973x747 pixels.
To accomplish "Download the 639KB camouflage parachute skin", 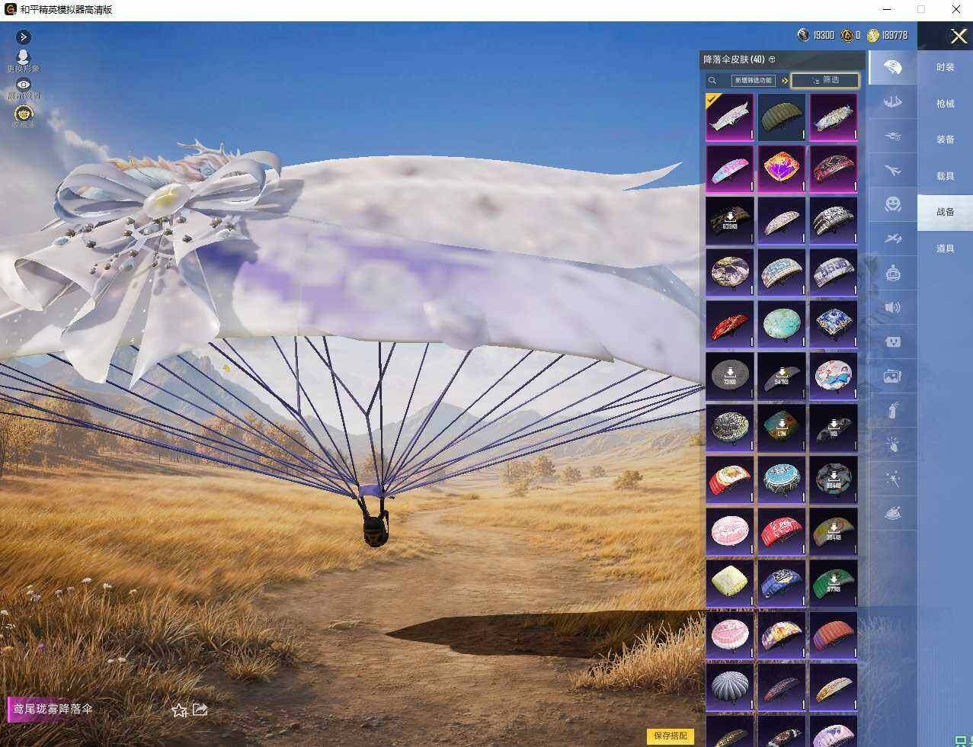I will click(729, 221).
